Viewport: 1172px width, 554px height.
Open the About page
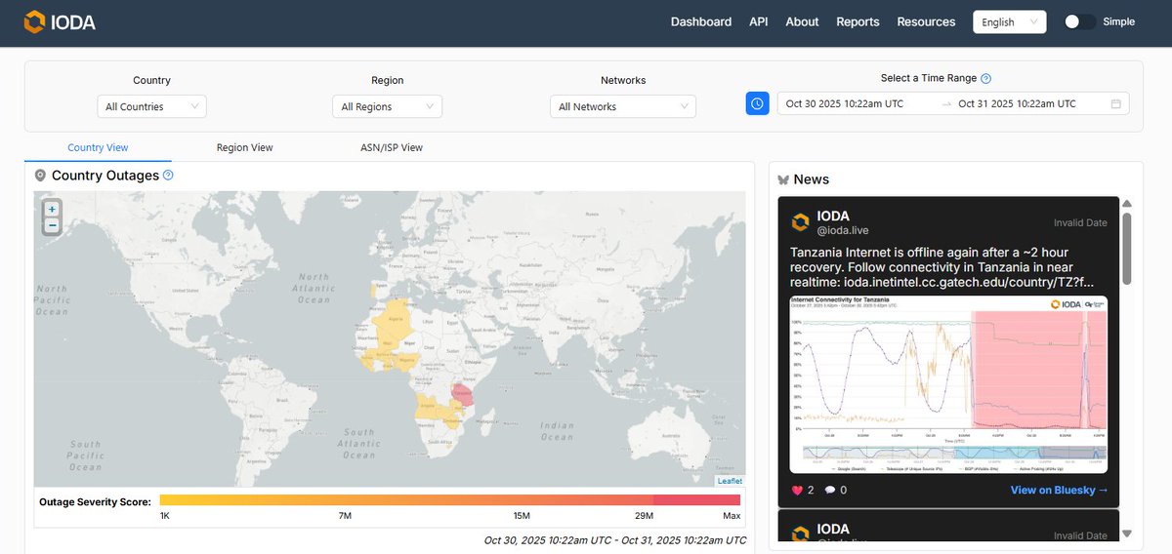point(802,21)
